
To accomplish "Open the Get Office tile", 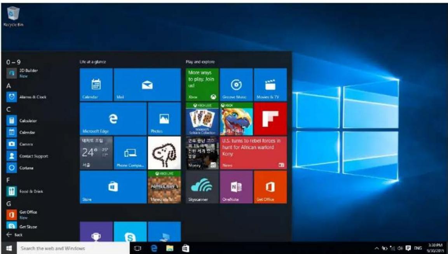I will pos(270,187).
